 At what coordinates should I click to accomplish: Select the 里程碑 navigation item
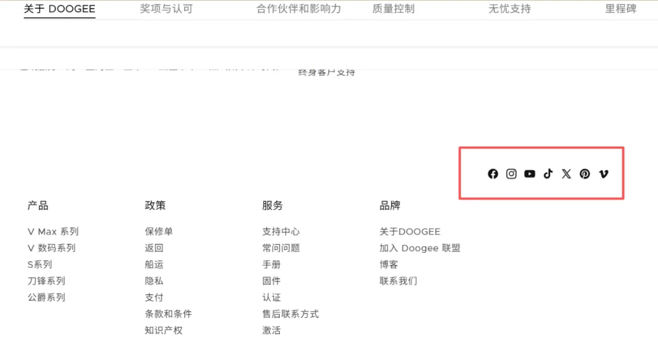point(620,9)
